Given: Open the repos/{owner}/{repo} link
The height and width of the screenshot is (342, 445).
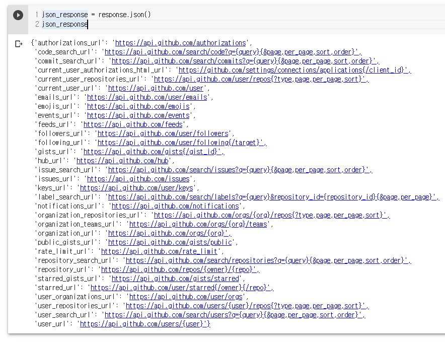Looking at the screenshot, I should [x=180, y=270].
